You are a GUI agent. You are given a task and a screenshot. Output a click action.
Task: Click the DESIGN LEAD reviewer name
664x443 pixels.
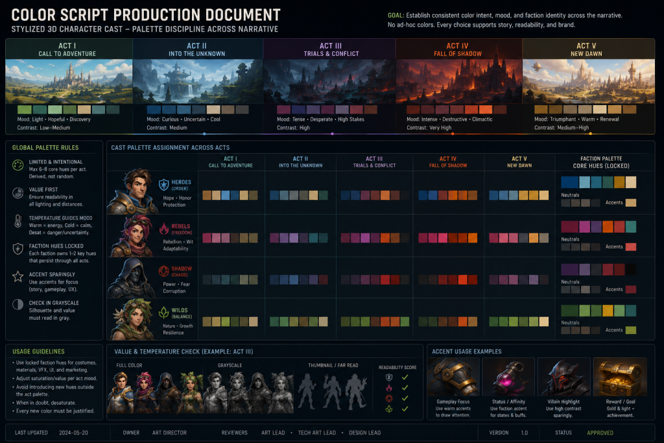click(364, 433)
